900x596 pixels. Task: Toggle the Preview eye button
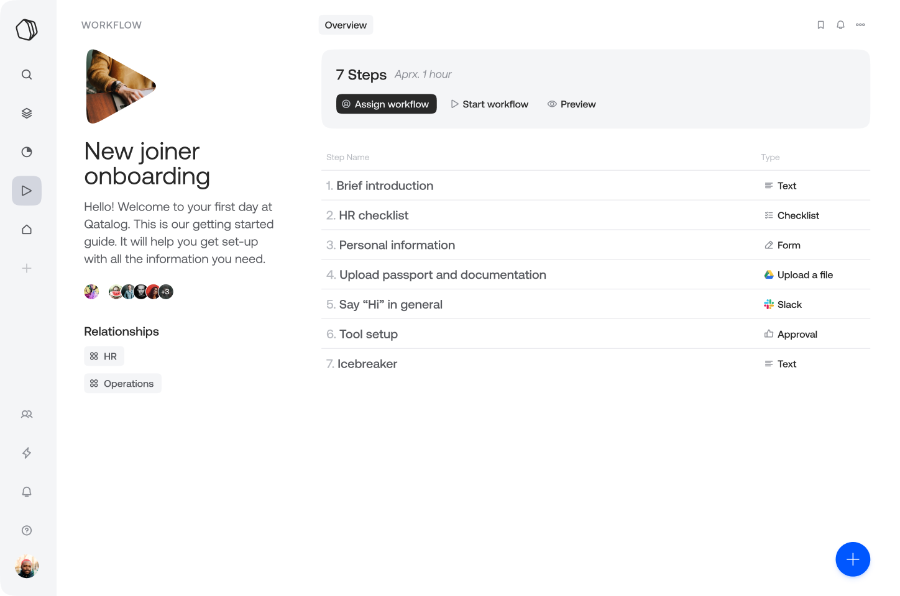[571, 104]
